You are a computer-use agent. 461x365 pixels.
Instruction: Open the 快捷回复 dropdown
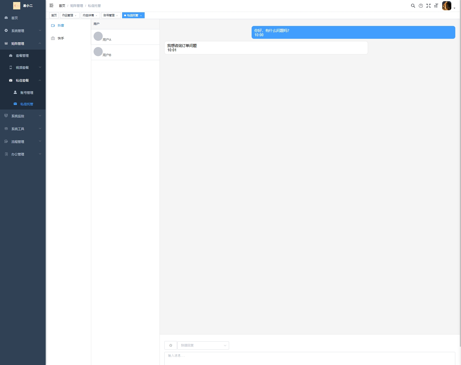pyautogui.click(x=203, y=345)
